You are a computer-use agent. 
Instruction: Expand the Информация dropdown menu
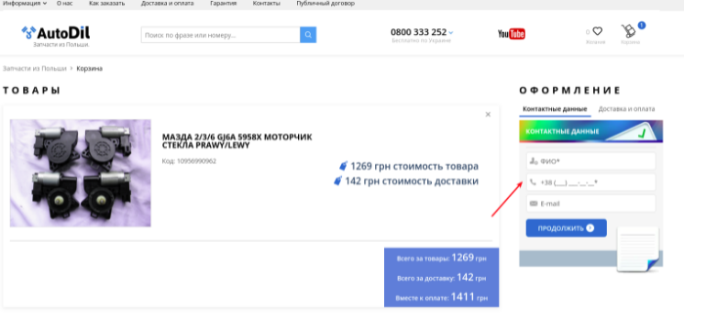(x=25, y=3)
